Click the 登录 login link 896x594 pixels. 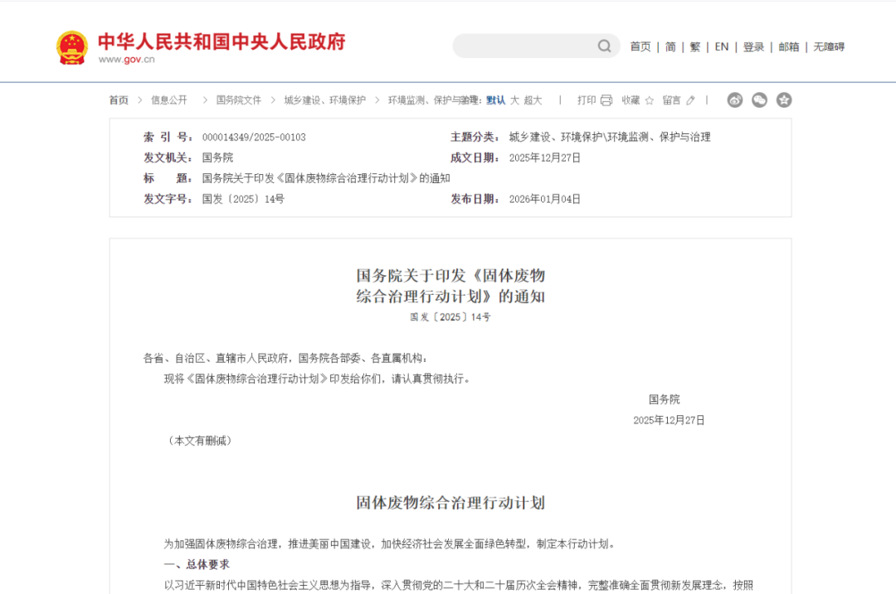click(752, 46)
